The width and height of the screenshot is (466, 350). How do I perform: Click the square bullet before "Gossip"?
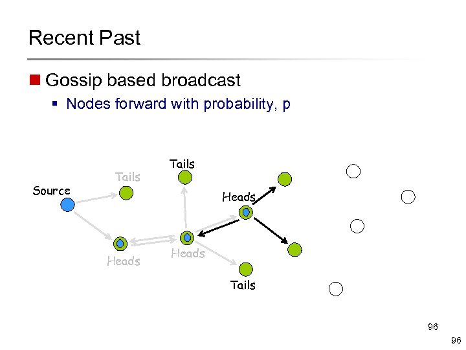point(34,81)
